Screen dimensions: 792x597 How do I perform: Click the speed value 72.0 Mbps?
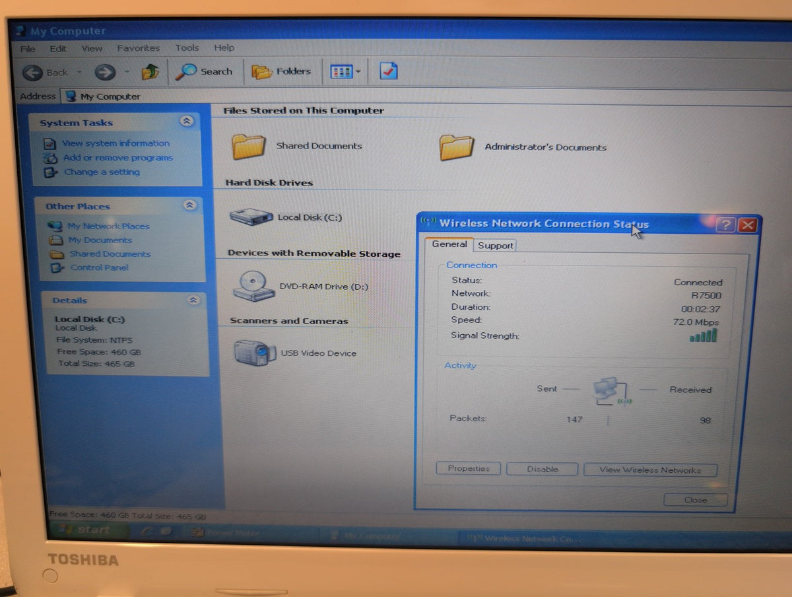696,322
